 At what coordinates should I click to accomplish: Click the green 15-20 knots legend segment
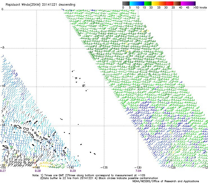[148, 3]
